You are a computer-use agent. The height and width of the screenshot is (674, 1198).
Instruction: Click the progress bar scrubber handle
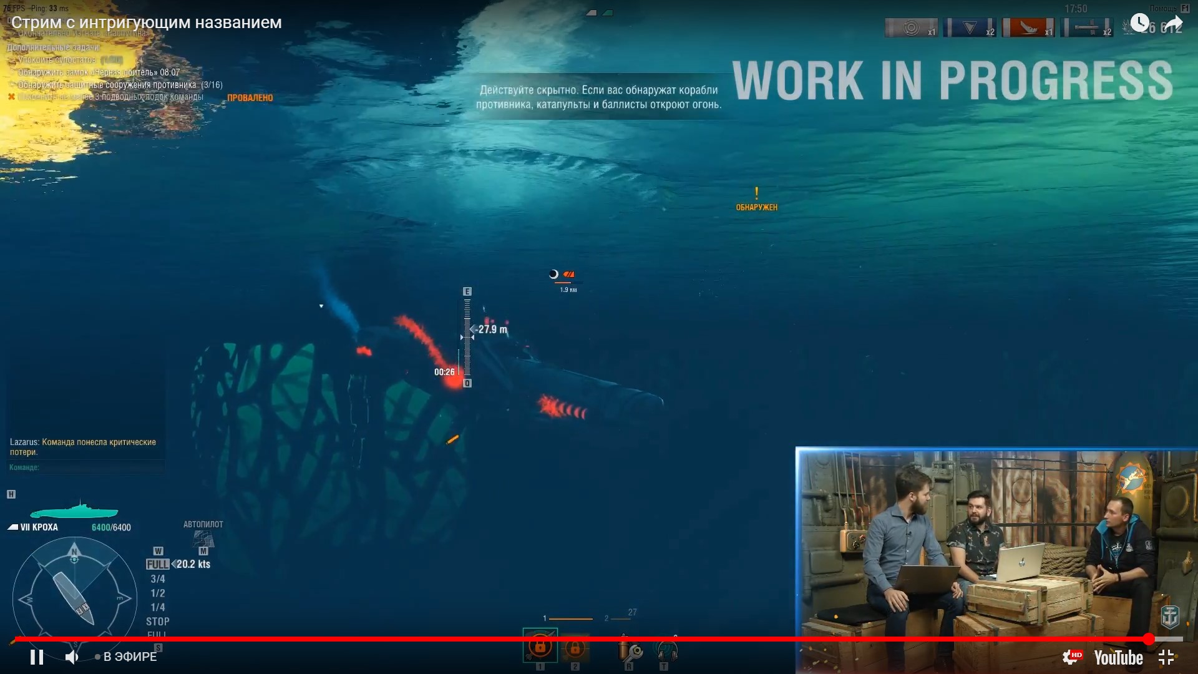1149,639
